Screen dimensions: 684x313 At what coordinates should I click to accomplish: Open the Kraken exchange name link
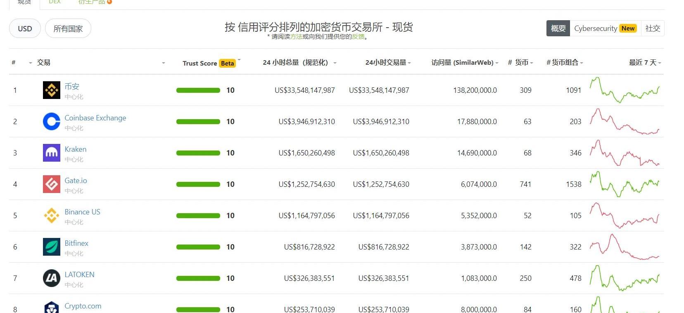pyautogui.click(x=76, y=149)
